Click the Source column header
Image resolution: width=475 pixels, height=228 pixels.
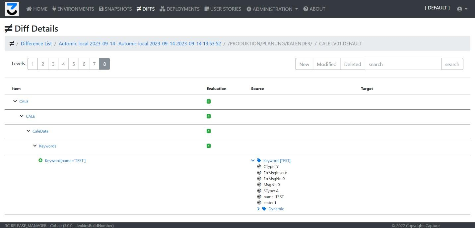coord(257,89)
